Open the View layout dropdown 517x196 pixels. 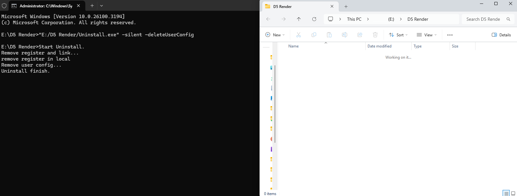427,35
